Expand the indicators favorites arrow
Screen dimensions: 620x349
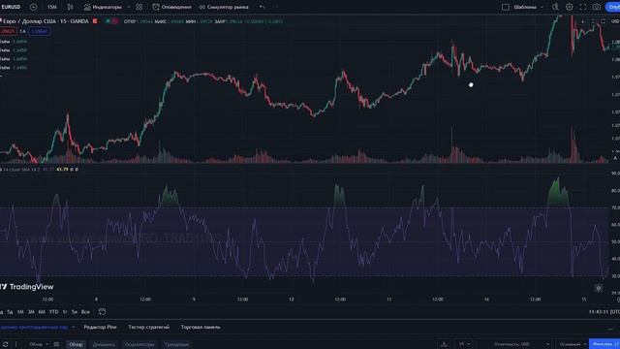click(129, 7)
